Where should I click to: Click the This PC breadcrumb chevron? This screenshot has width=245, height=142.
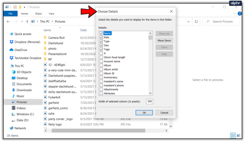pos(38,22)
